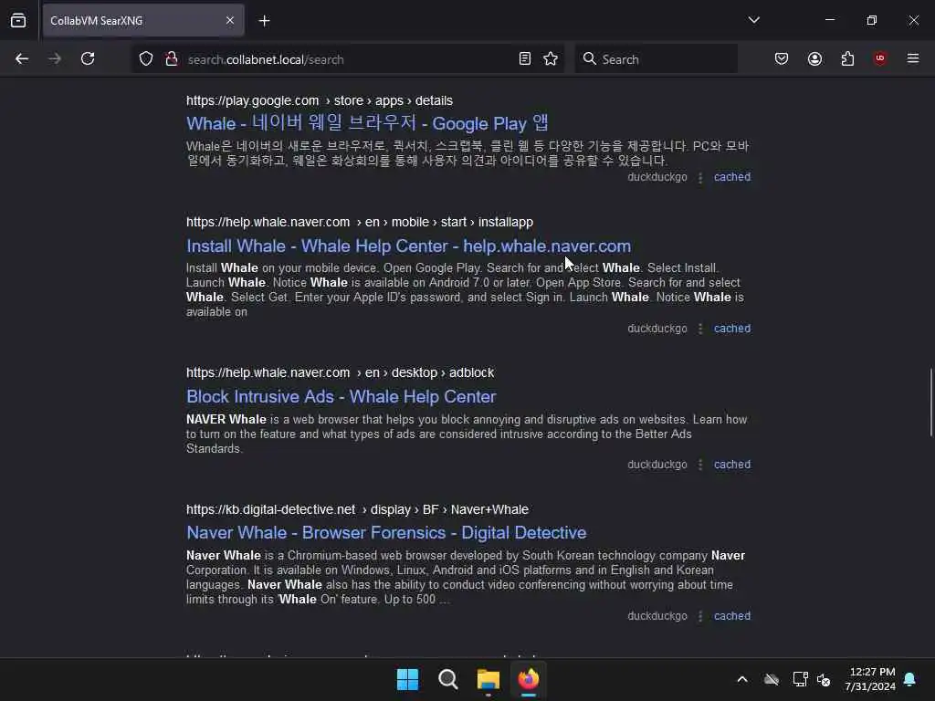Expand the list all tabs chevron
Viewport: 935px width, 701px height.
coord(753,20)
